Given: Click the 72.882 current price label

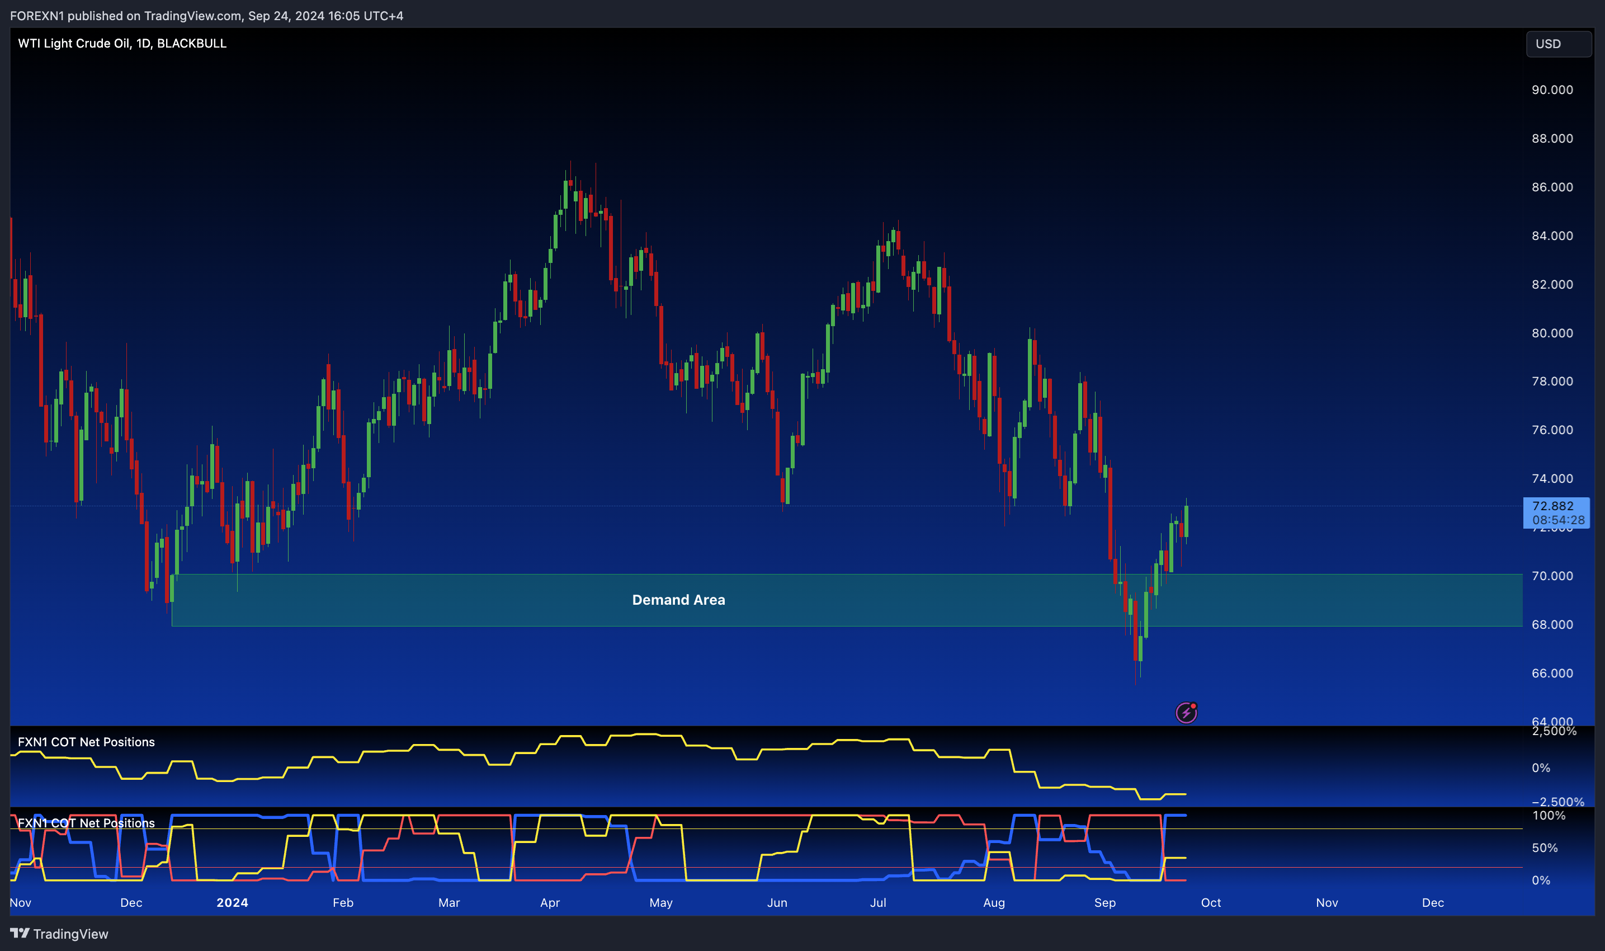Looking at the screenshot, I should 1552,506.
